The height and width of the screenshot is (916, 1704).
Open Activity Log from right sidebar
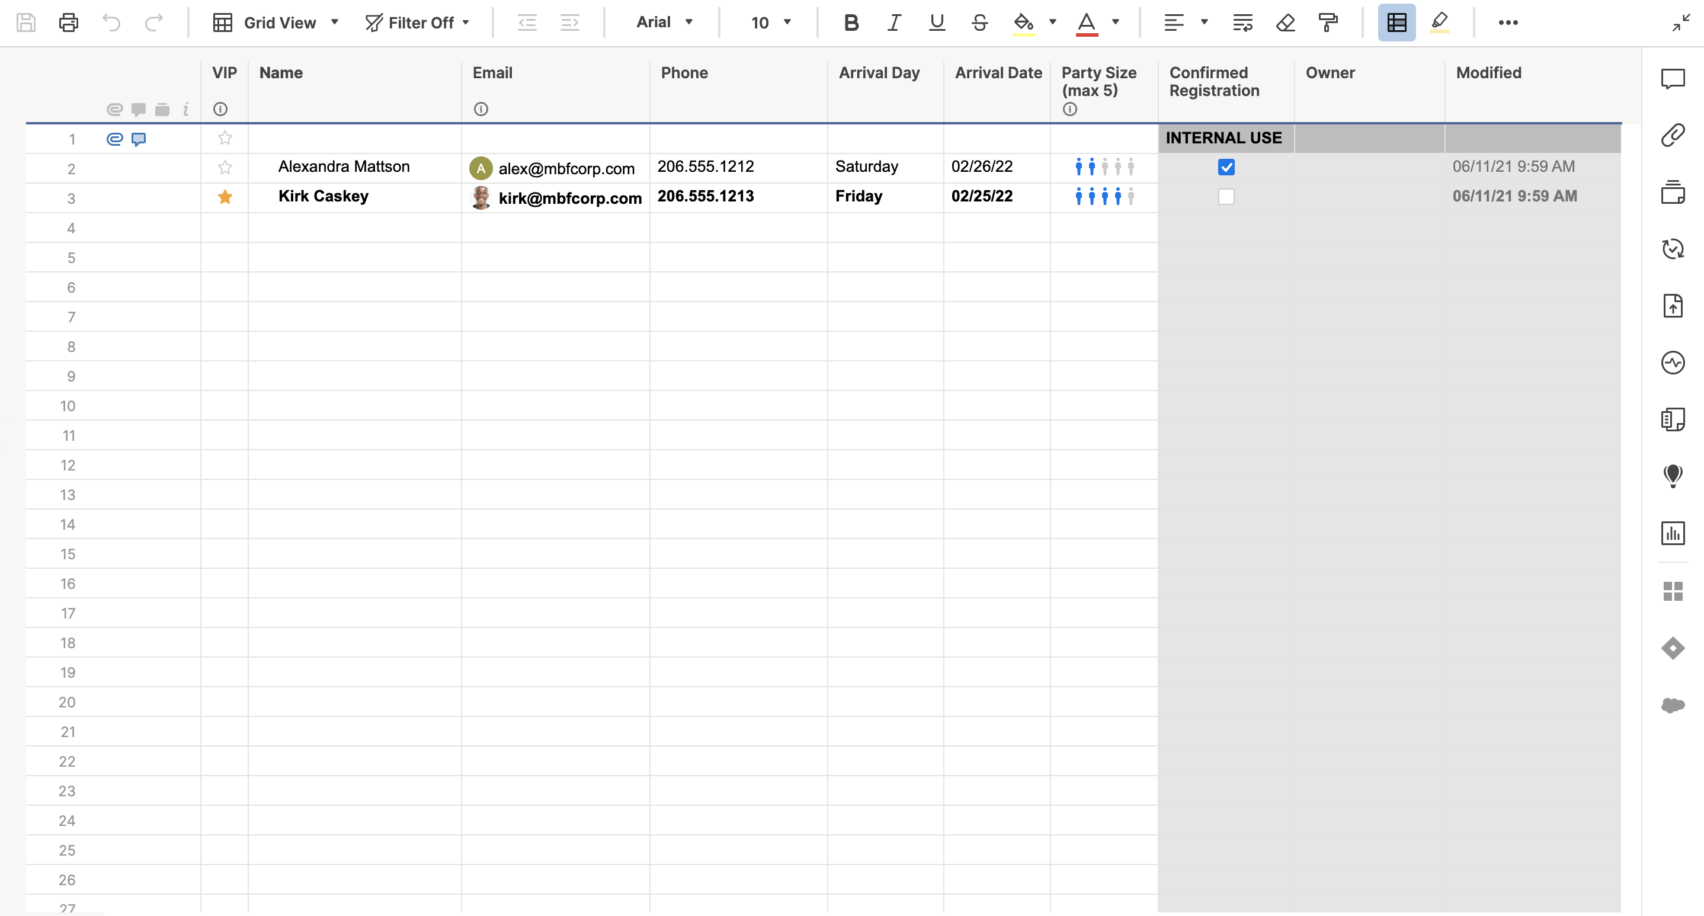(x=1672, y=363)
